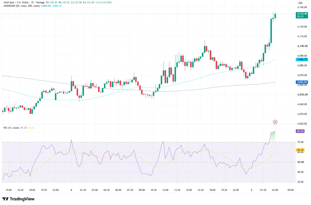311x205 pixels.
Task: Click the 04:30 time axis label
Action: click(107, 190)
